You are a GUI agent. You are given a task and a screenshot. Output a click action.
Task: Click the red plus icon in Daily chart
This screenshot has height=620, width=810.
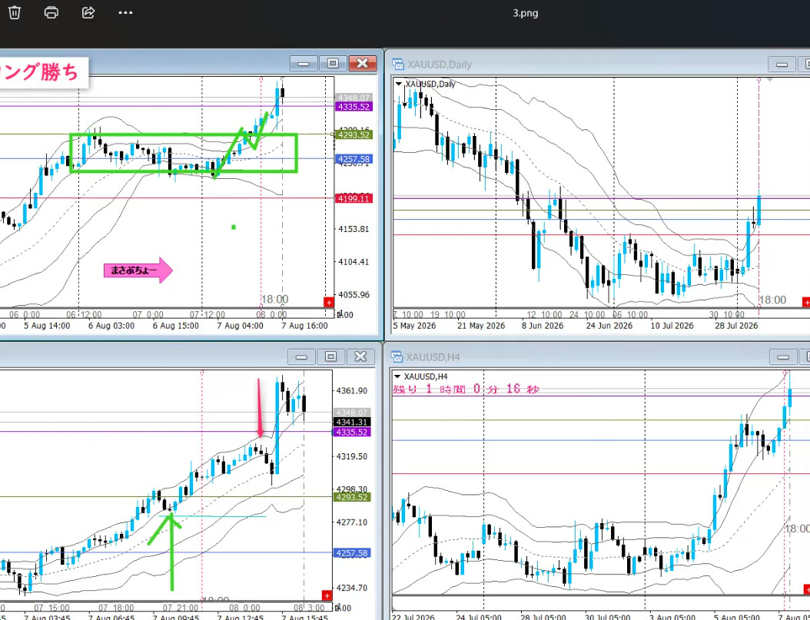coord(806,302)
